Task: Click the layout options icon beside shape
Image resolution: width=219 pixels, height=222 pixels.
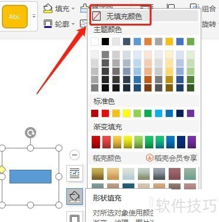Action: point(75,173)
